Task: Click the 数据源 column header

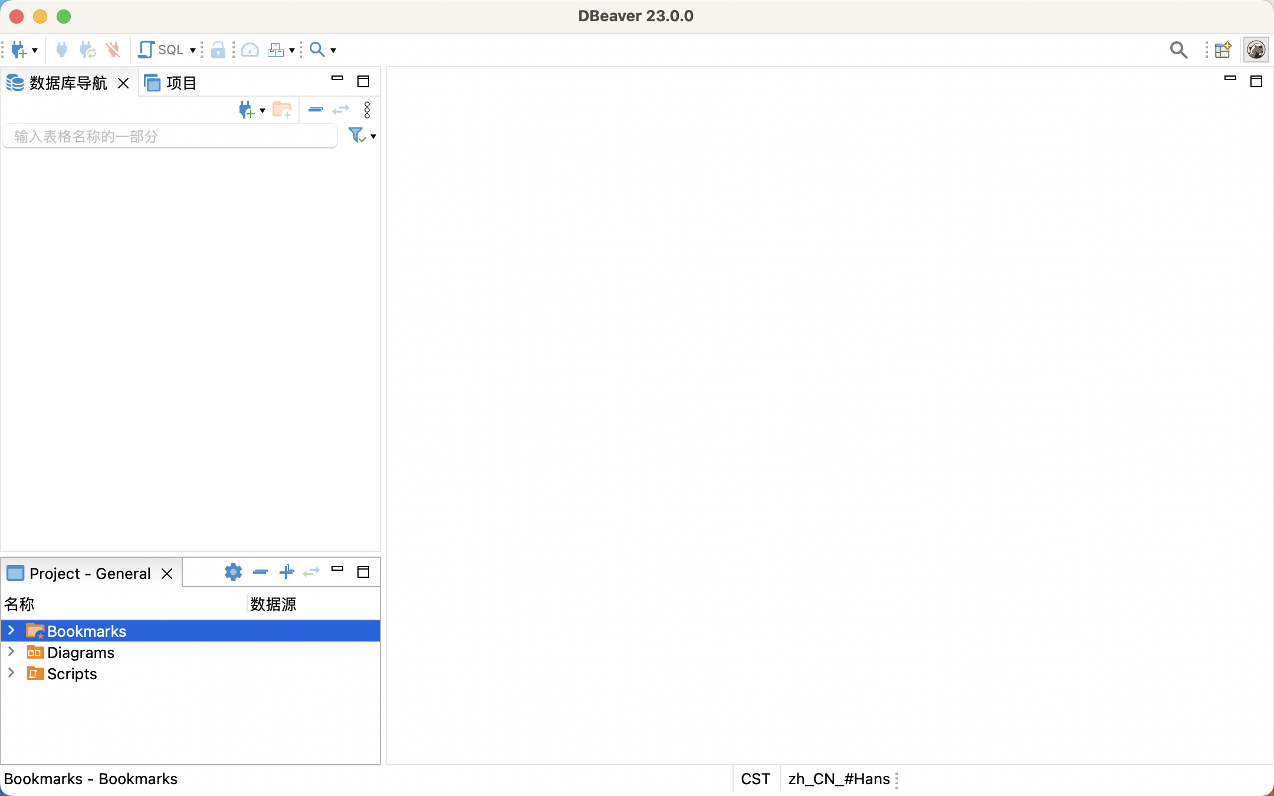Action: (x=274, y=604)
